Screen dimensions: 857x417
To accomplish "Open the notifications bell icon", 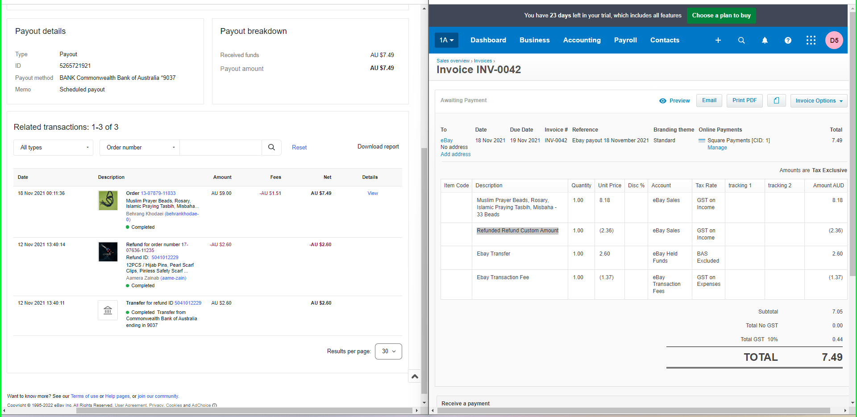I will coord(765,40).
